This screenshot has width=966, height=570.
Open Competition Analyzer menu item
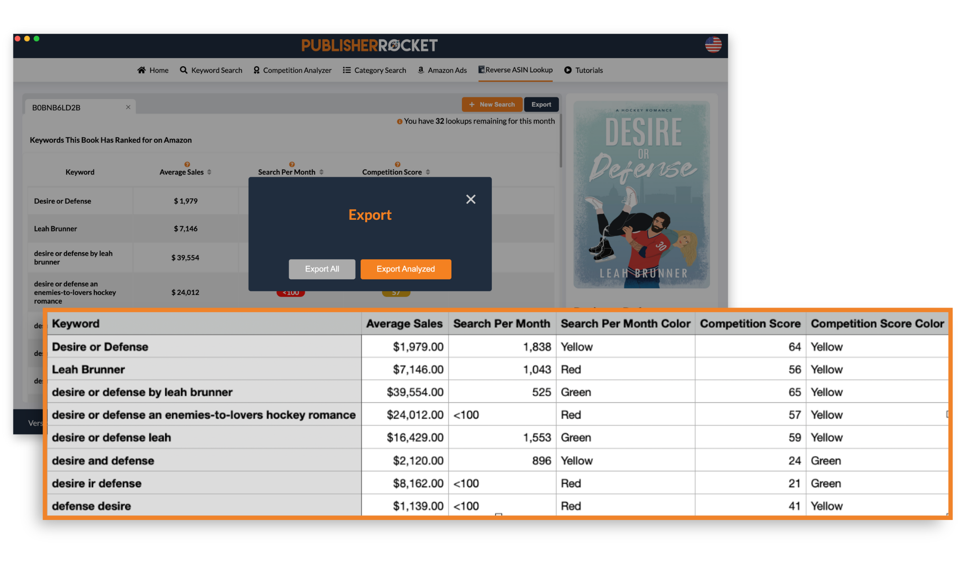tap(293, 70)
